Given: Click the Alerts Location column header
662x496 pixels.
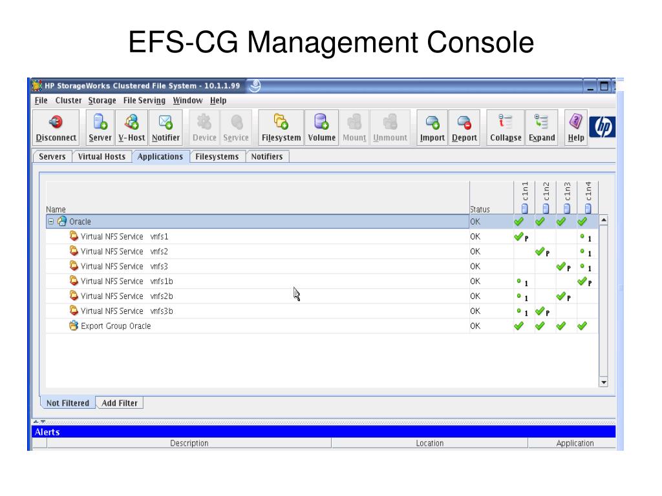Looking at the screenshot, I should [x=430, y=443].
